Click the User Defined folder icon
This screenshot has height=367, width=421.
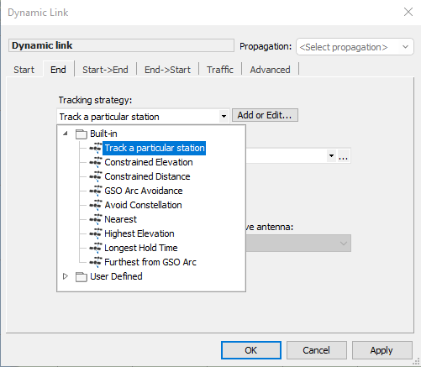tap(82, 277)
